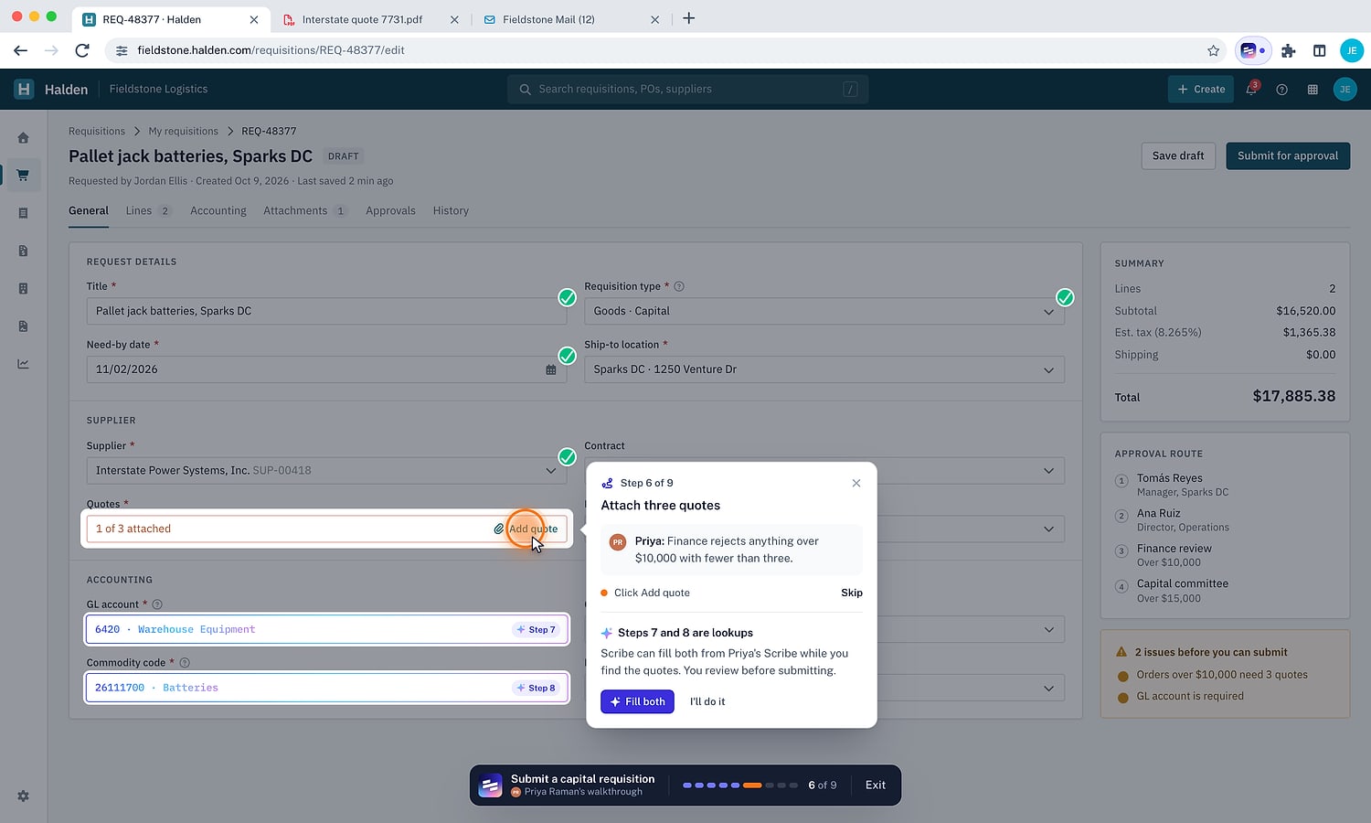Expand the Contract dropdown
The width and height of the screenshot is (1371, 823).
tap(1048, 471)
